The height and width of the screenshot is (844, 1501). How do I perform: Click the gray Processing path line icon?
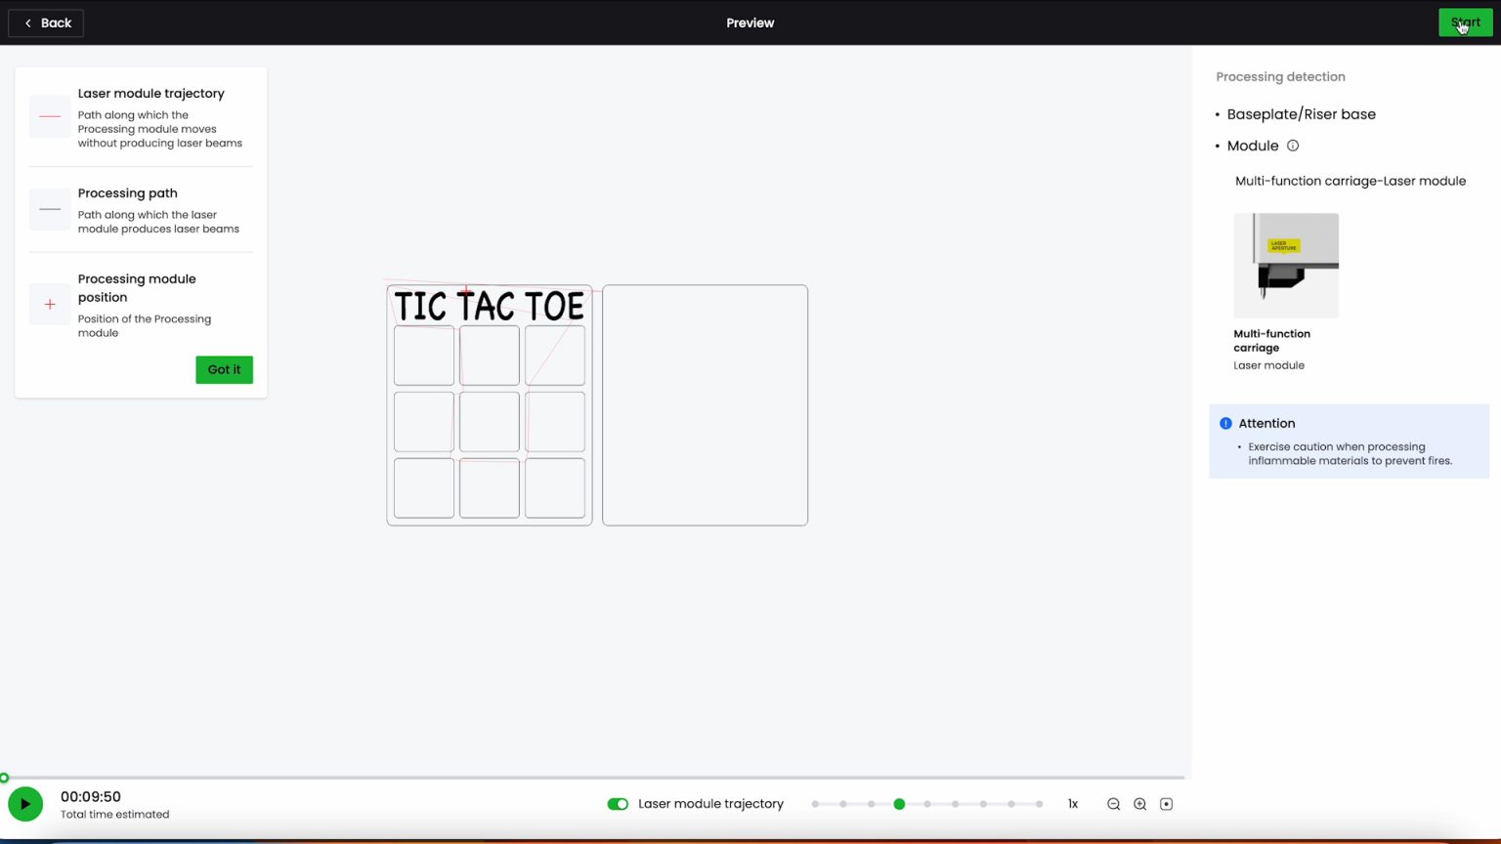point(50,209)
